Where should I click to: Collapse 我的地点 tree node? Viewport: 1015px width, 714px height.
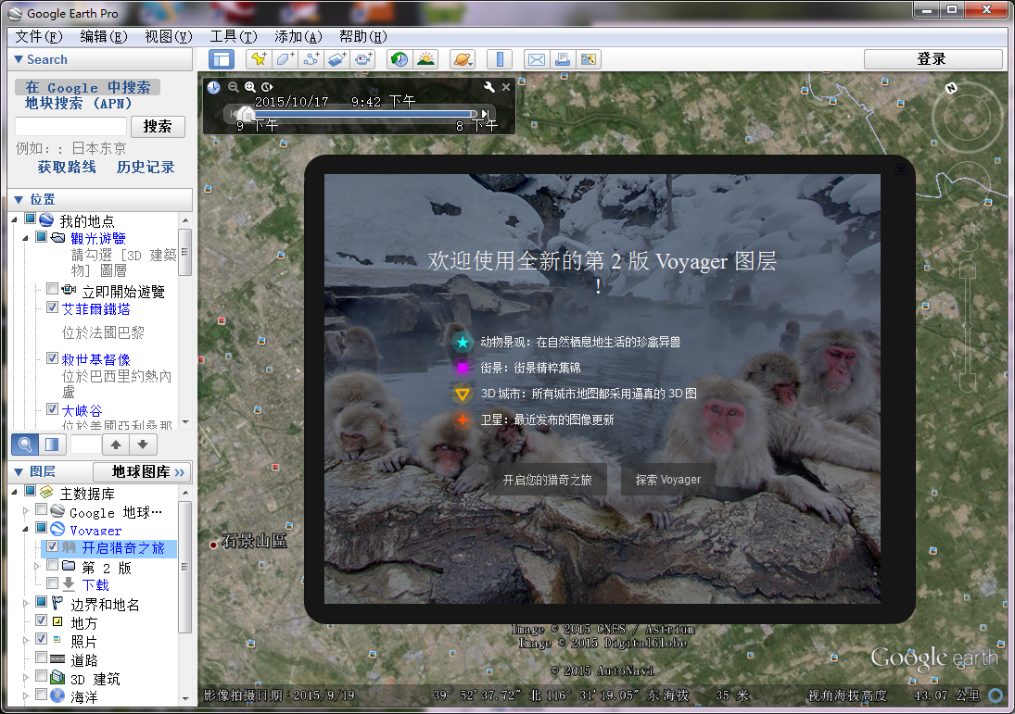pos(15,219)
